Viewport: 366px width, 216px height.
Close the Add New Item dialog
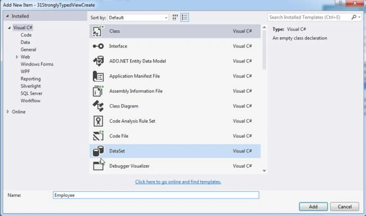pos(355,3)
